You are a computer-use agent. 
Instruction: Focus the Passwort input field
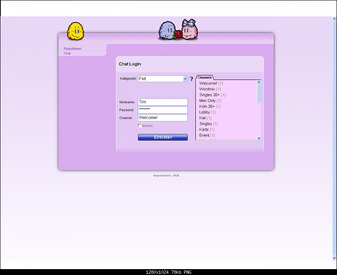(163, 110)
